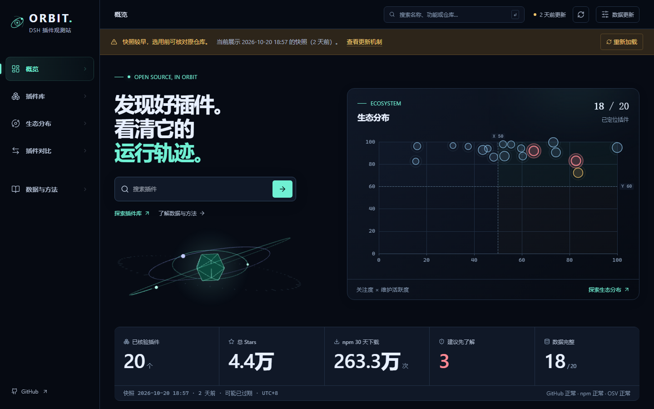The width and height of the screenshot is (654, 409).
Task: Click the database icon beside 数据完整
Action: pos(547,342)
